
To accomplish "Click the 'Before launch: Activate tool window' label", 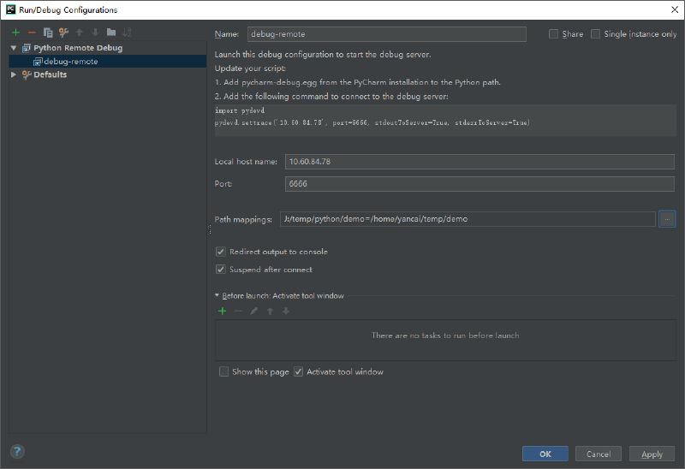I will [x=283, y=295].
